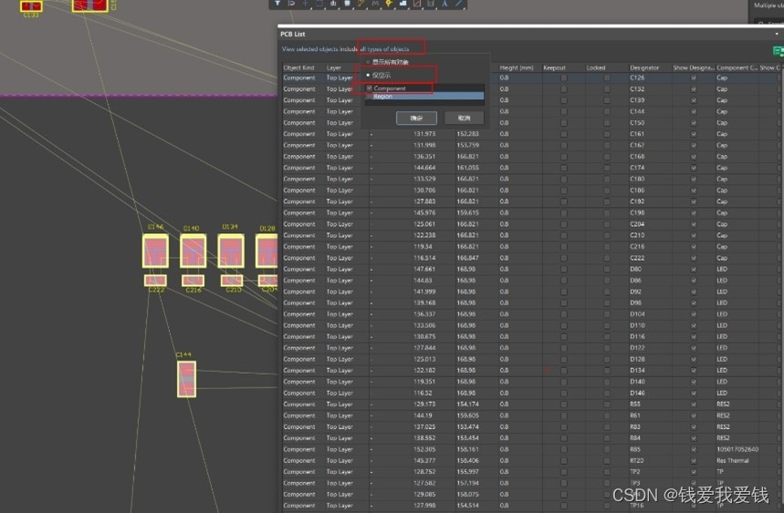Select component C134 footprint on canvas
This screenshot has height=513, width=784.
pyautogui.click(x=231, y=251)
